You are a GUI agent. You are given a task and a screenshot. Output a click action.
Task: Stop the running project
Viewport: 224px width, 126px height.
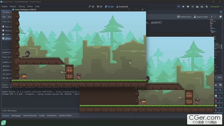188,7
